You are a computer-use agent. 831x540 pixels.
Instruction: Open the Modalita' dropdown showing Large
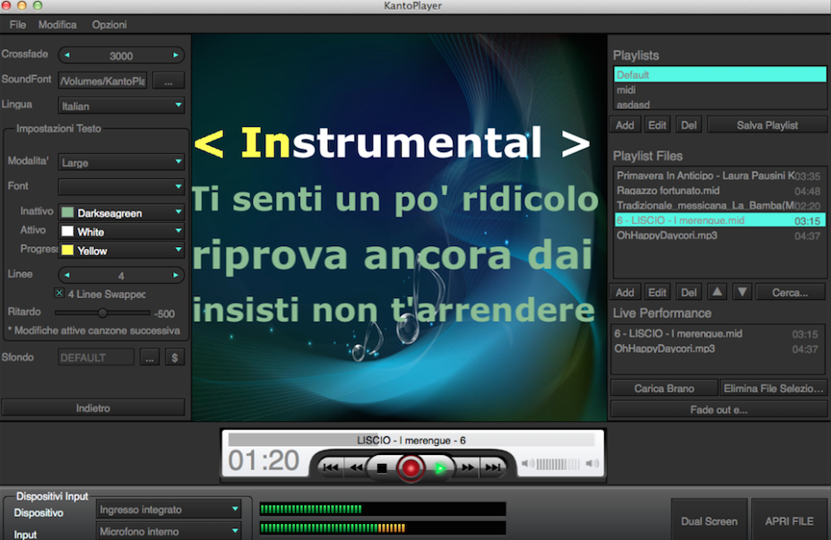coord(121,162)
